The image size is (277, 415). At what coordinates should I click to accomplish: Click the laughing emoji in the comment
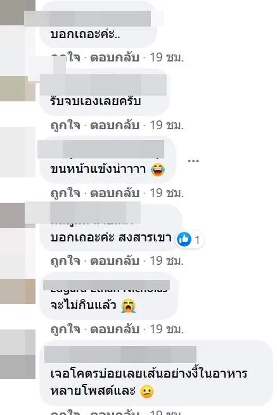(x=158, y=170)
